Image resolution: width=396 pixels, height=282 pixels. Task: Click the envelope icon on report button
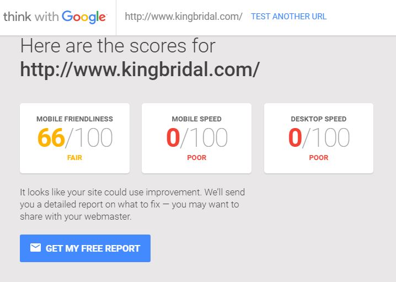pos(35,248)
